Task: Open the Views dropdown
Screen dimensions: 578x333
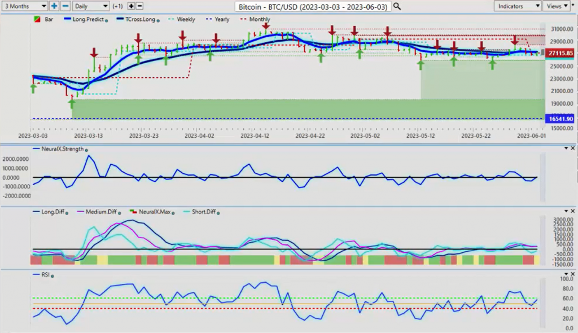Action: point(557,6)
